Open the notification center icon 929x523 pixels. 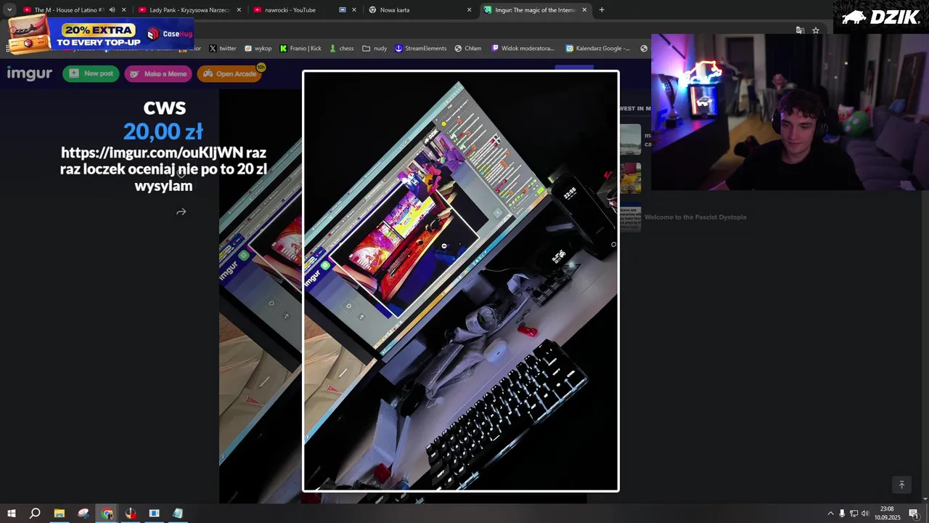pyautogui.click(x=914, y=514)
